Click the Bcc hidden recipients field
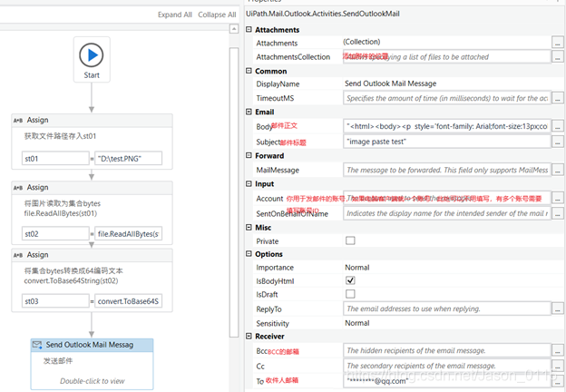Viewport: 566px width, 392px height. (447, 350)
